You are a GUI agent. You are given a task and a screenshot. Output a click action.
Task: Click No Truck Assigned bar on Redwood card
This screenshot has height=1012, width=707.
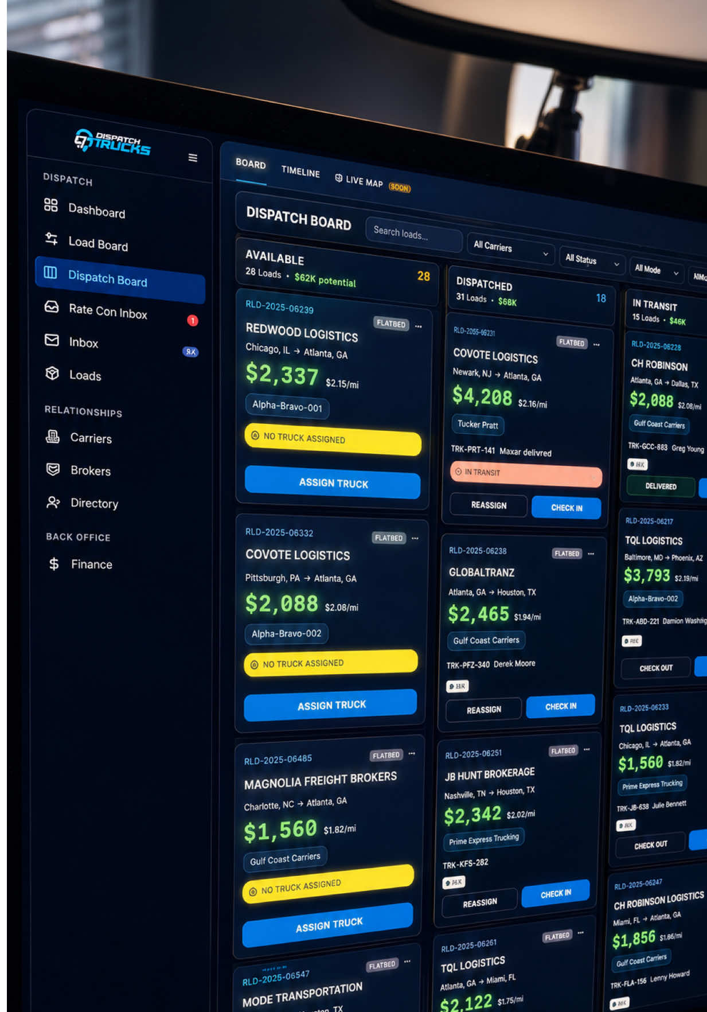pos(333,439)
